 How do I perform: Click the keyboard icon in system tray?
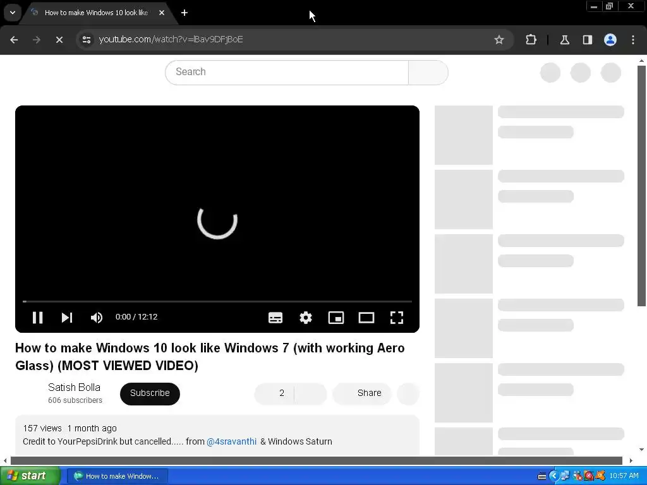(542, 476)
